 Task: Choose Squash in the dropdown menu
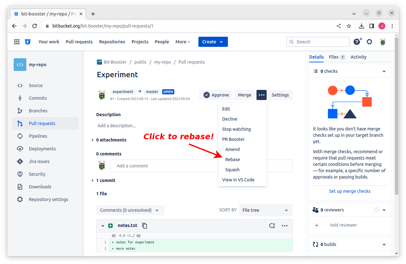click(x=232, y=170)
